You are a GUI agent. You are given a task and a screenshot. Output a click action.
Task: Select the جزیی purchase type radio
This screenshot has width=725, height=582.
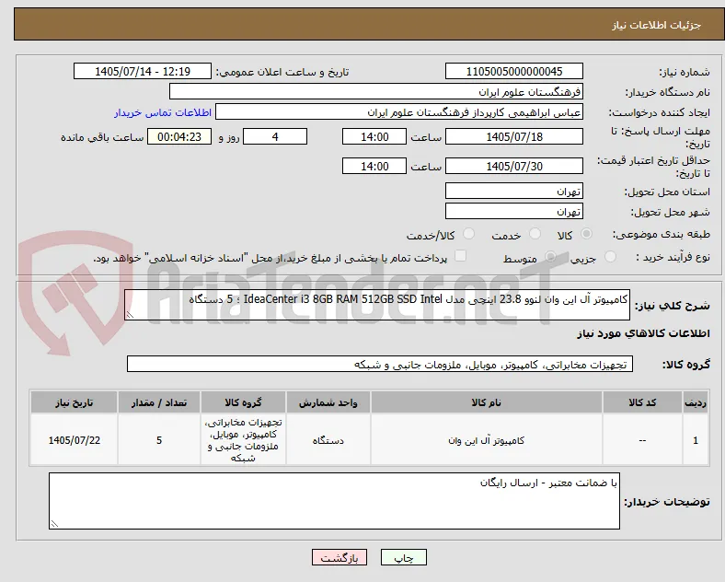pos(610,256)
